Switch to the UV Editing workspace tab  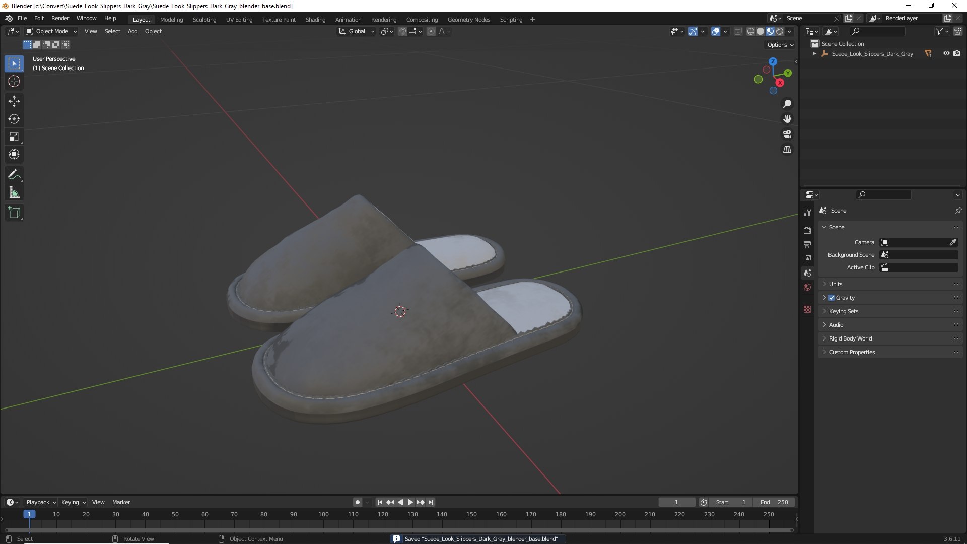239,20
